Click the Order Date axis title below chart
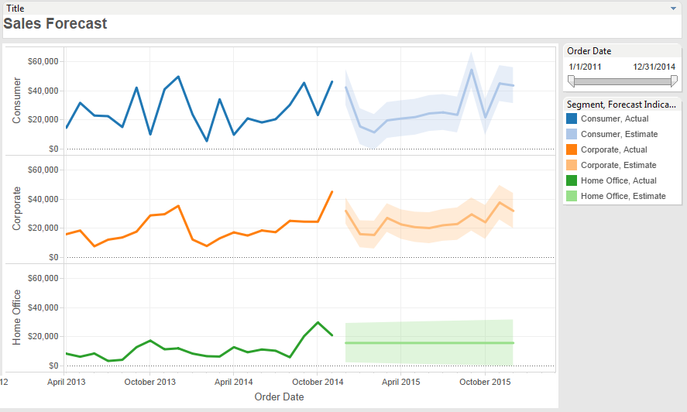687x412 pixels. 279,397
